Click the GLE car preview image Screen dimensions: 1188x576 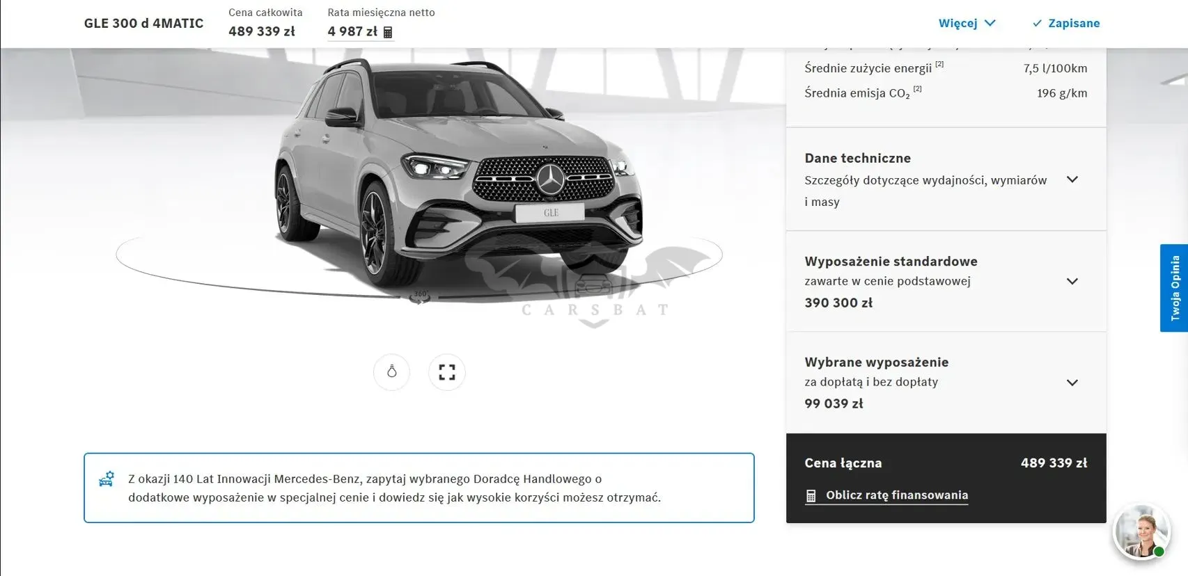(x=460, y=174)
